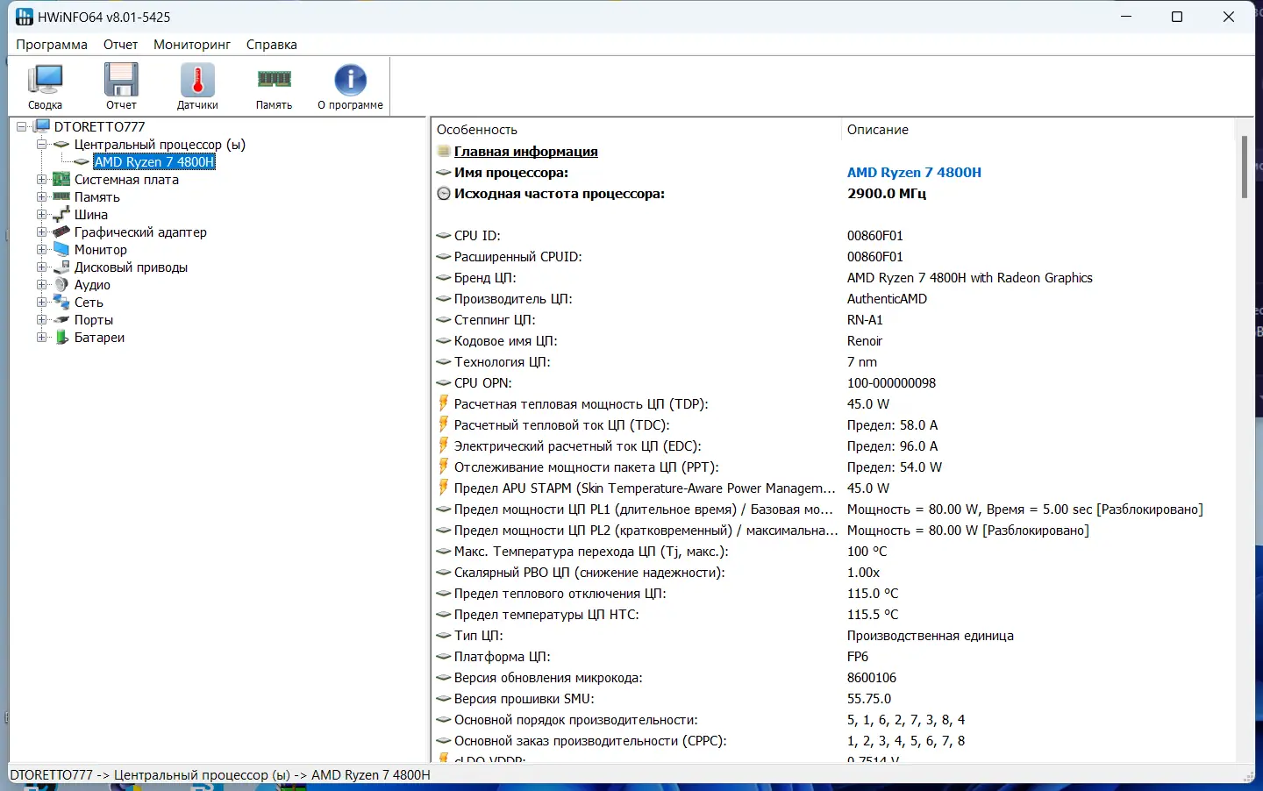Open the О программе info icon
Viewport: 1263px width, 791px height.
[x=350, y=86]
